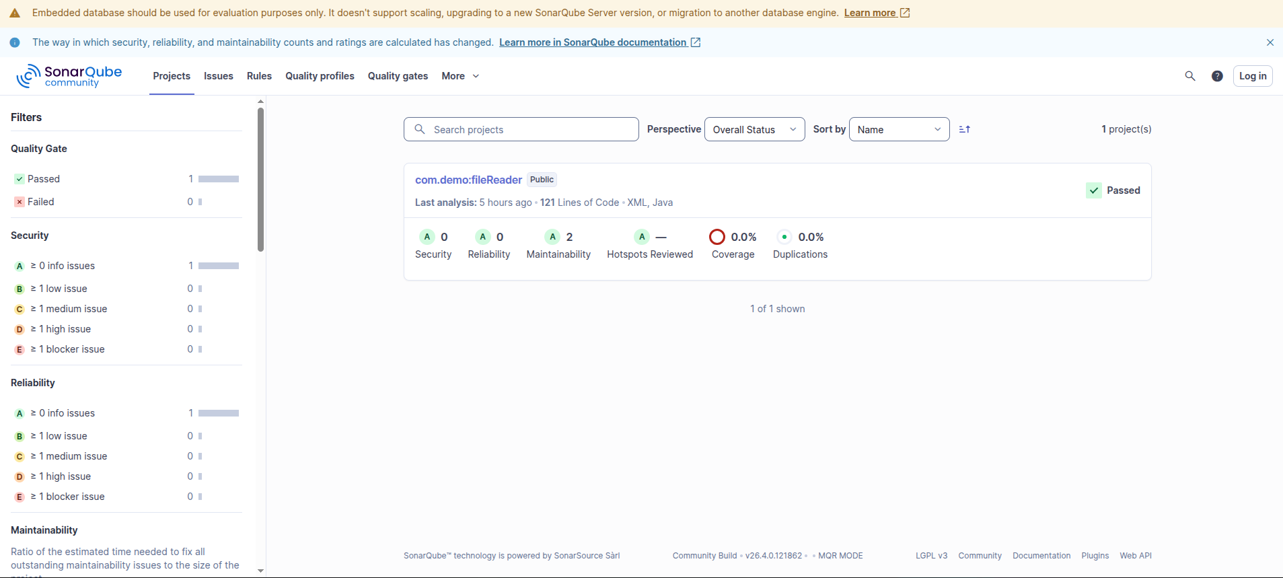Click the sidebar scroll up arrow
Screen dimensions: 1283x578
[x=260, y=102]
